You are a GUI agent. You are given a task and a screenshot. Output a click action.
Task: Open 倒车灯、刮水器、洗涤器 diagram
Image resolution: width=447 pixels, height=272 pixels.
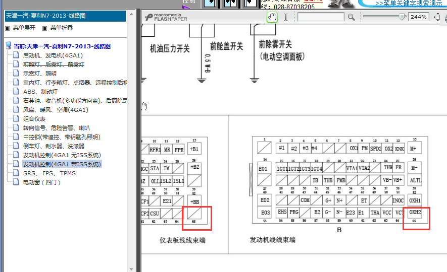54,146
